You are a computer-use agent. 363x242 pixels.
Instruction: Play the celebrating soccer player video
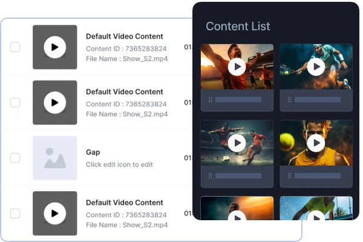[237, 67]
